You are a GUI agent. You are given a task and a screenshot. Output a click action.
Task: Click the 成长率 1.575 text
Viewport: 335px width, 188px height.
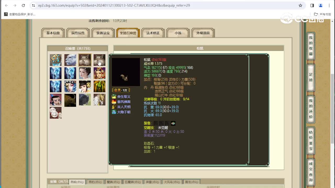point(153,63)
